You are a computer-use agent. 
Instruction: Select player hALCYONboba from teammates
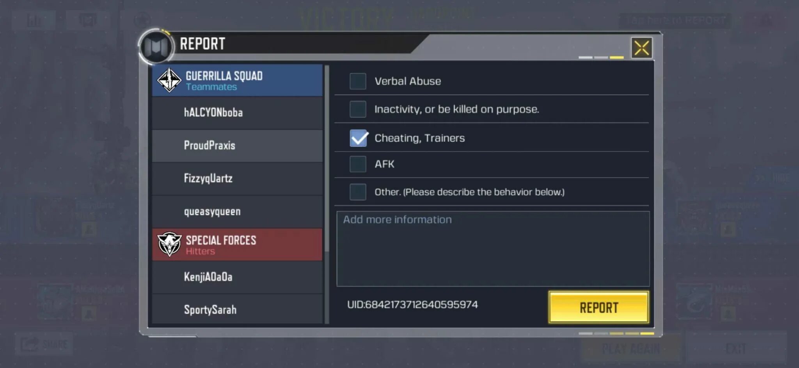pyautogui.click(x=237, y=113)
